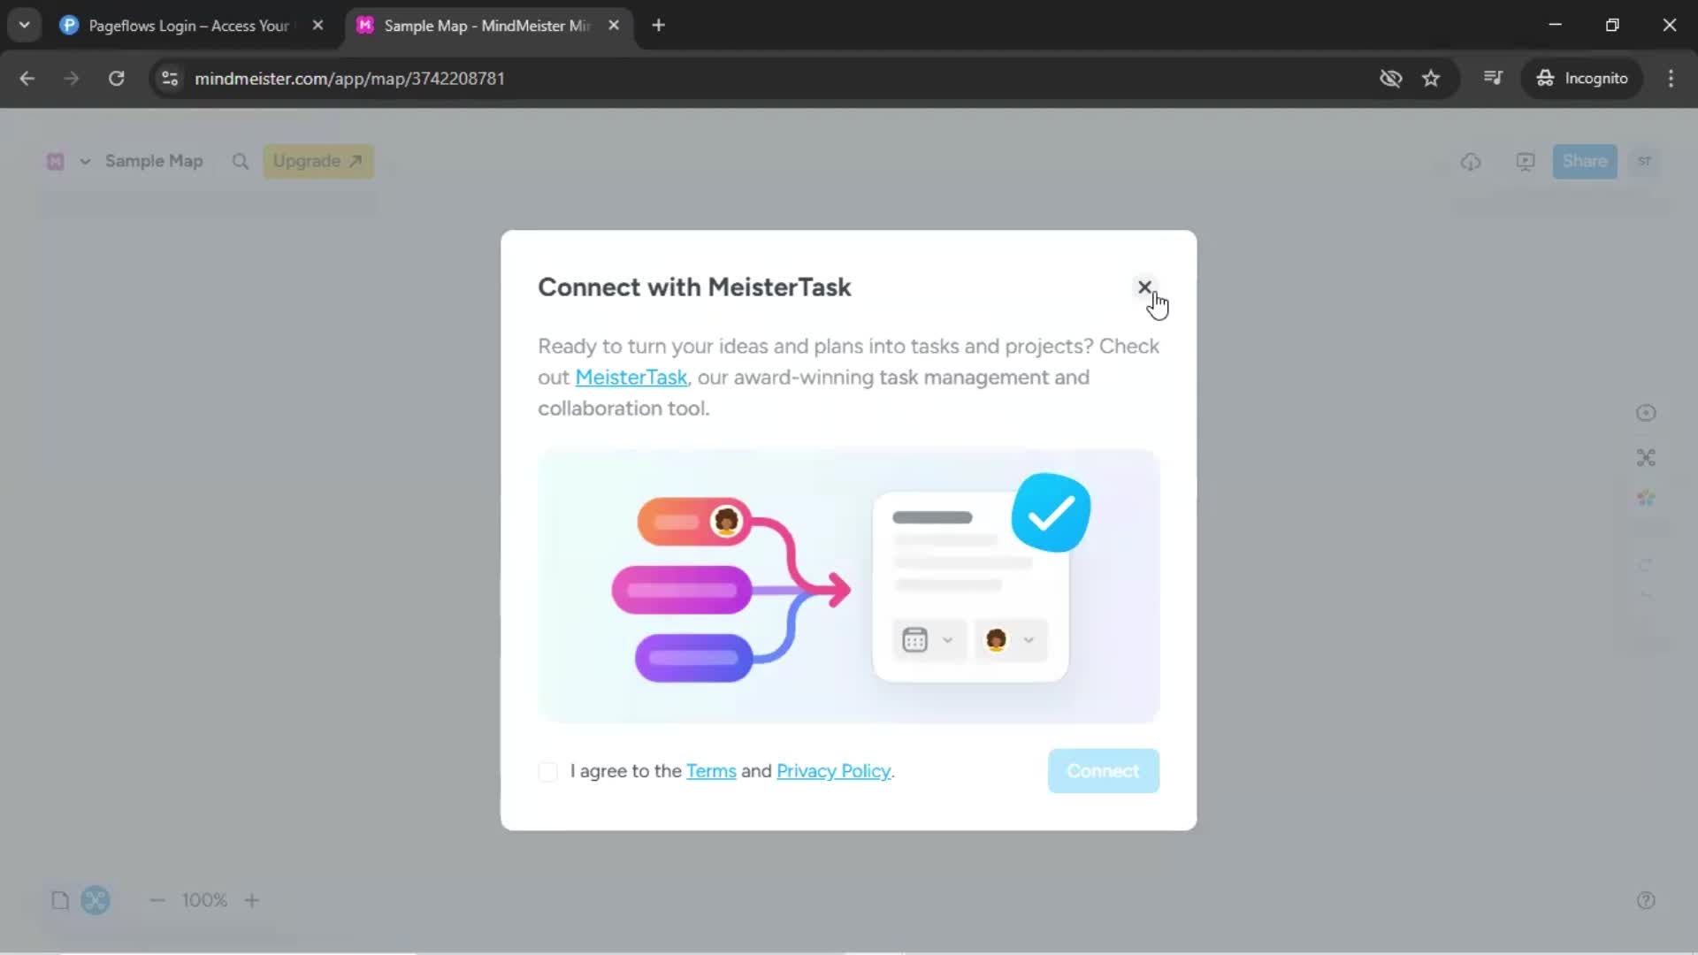Open the ST user avatar
1698x955 pixels.
tap(1644, 161)
